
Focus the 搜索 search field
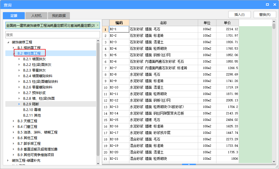coord(53,35)
